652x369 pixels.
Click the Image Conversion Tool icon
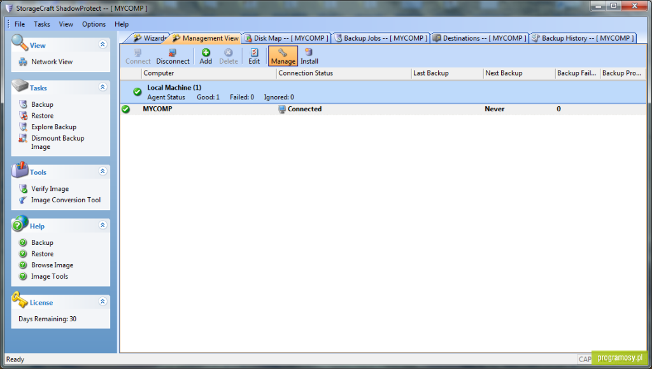pos(23,200)
